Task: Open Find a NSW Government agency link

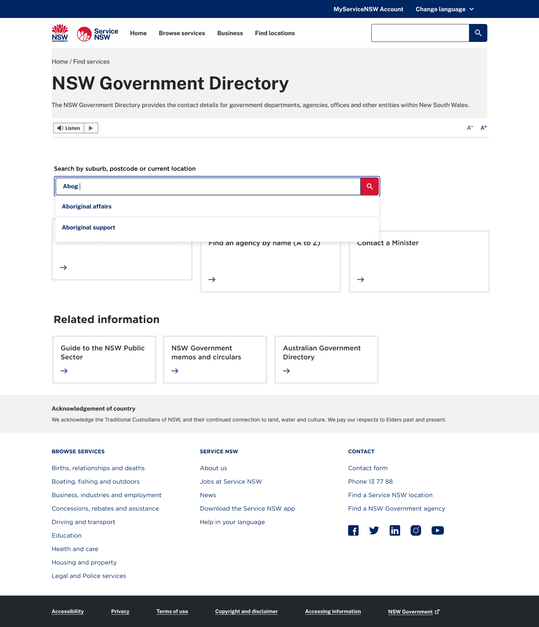Action: [397, 509]
